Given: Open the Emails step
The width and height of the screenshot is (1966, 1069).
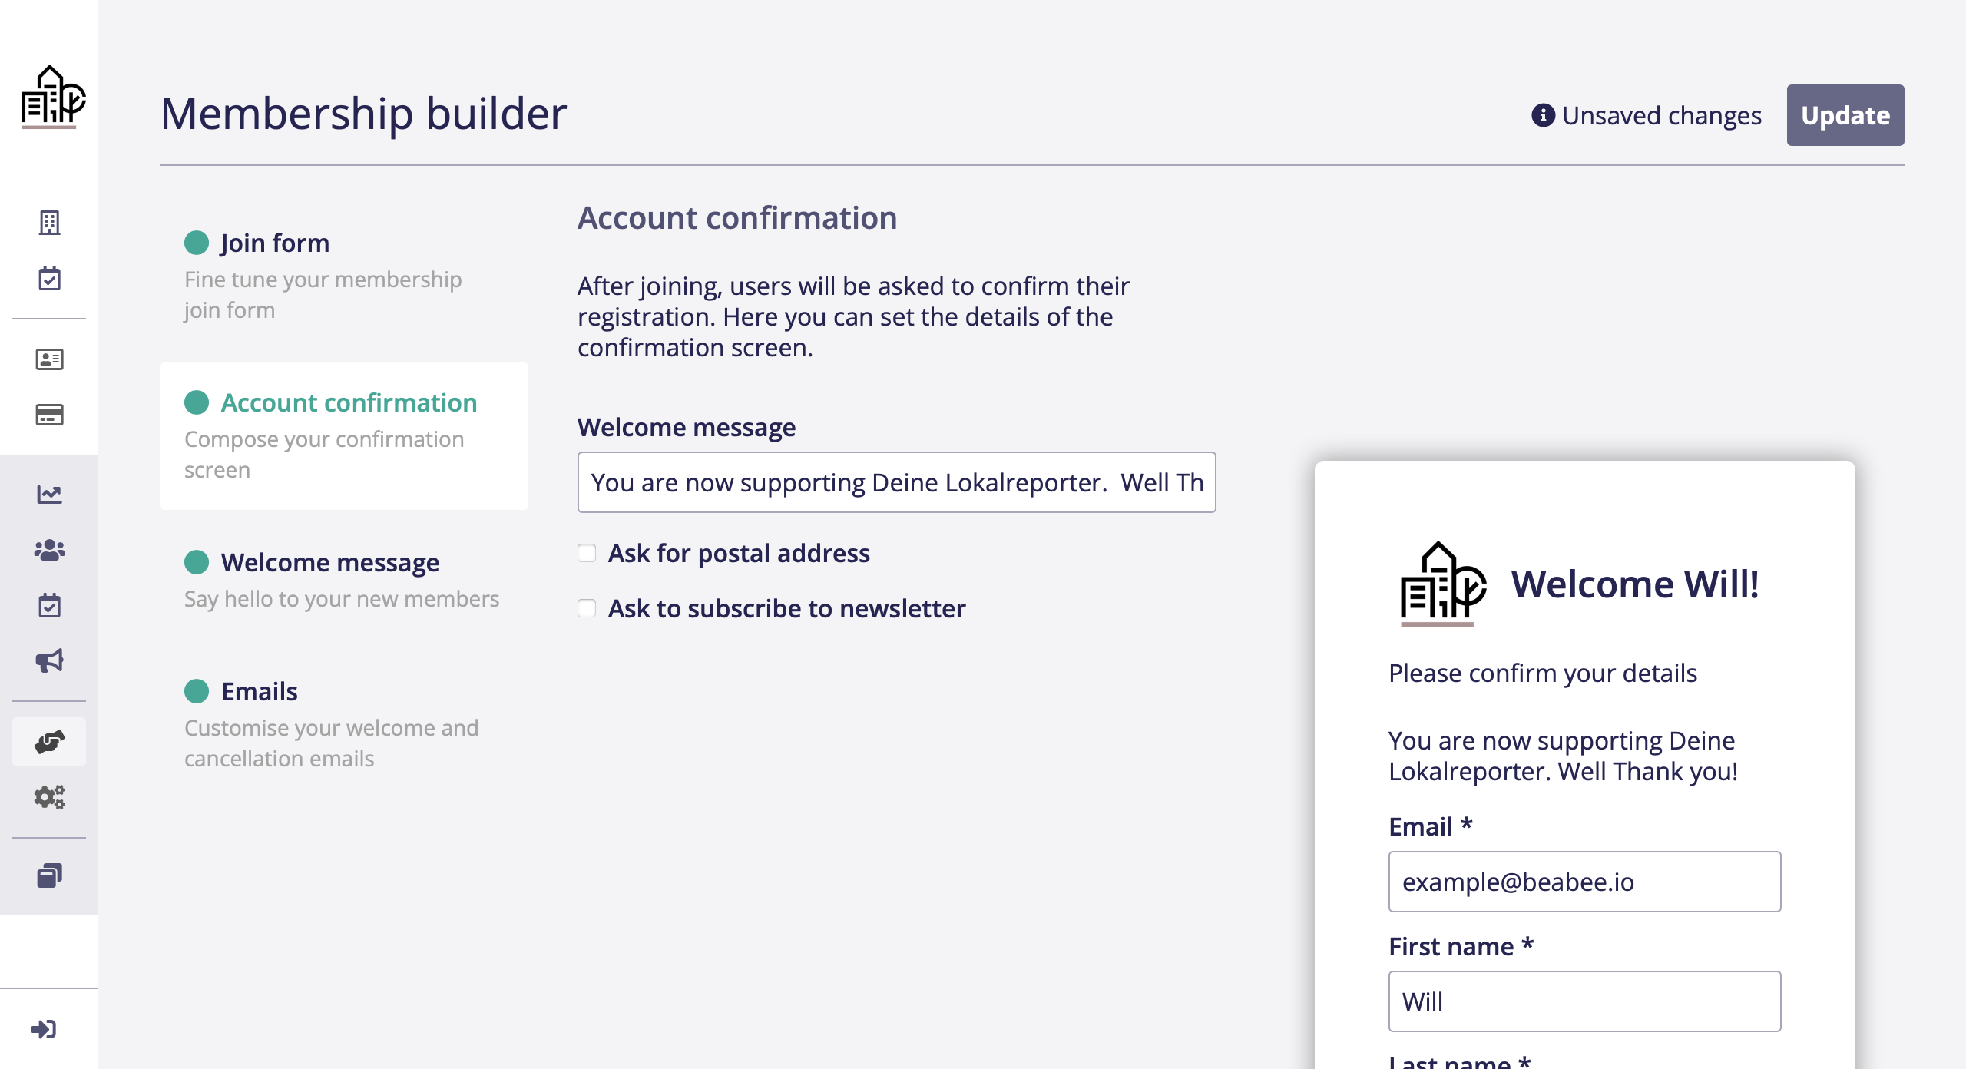Looking at the screenshot, I should coord(260,691).
